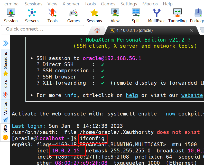Open the Tools sidebar tab

[5, 89]
